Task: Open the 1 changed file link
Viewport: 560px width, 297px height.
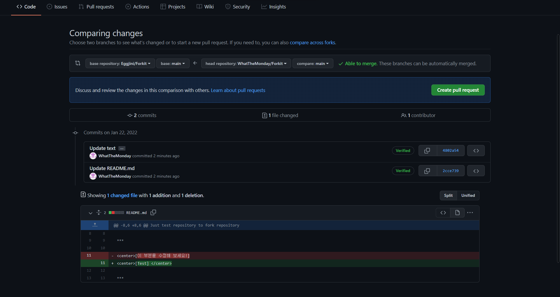Action: pyautogui.click(x=122, y=195)
